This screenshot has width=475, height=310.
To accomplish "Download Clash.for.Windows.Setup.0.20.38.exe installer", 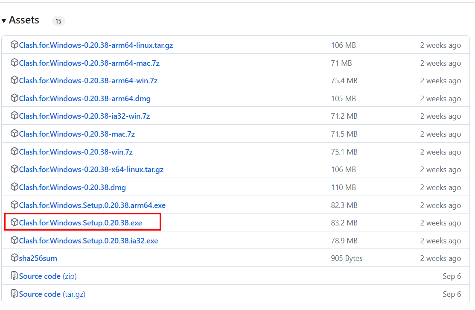I will pyautogui.click(x=81, y=223).
